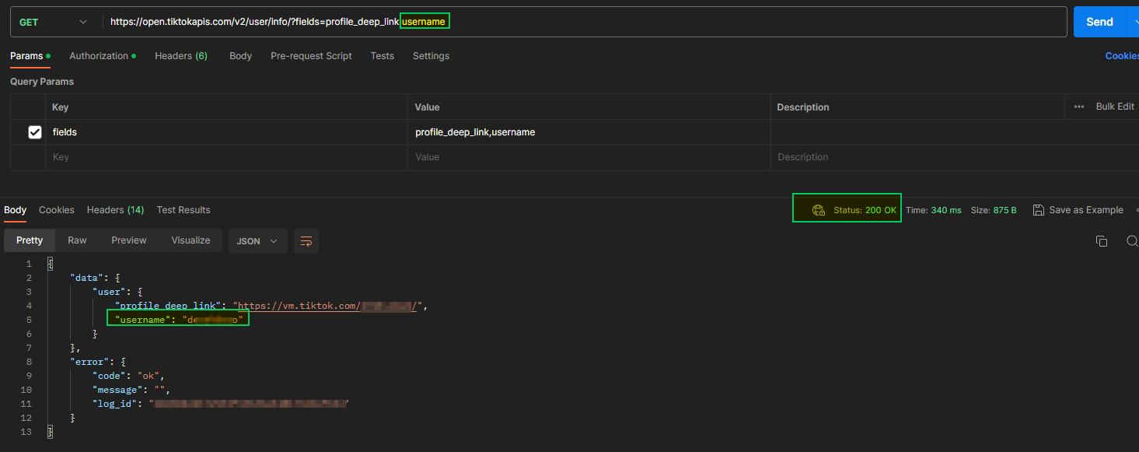Open the Pre-request Script tab
Viewport: 1139px width, 452px height.
[311, 56]
